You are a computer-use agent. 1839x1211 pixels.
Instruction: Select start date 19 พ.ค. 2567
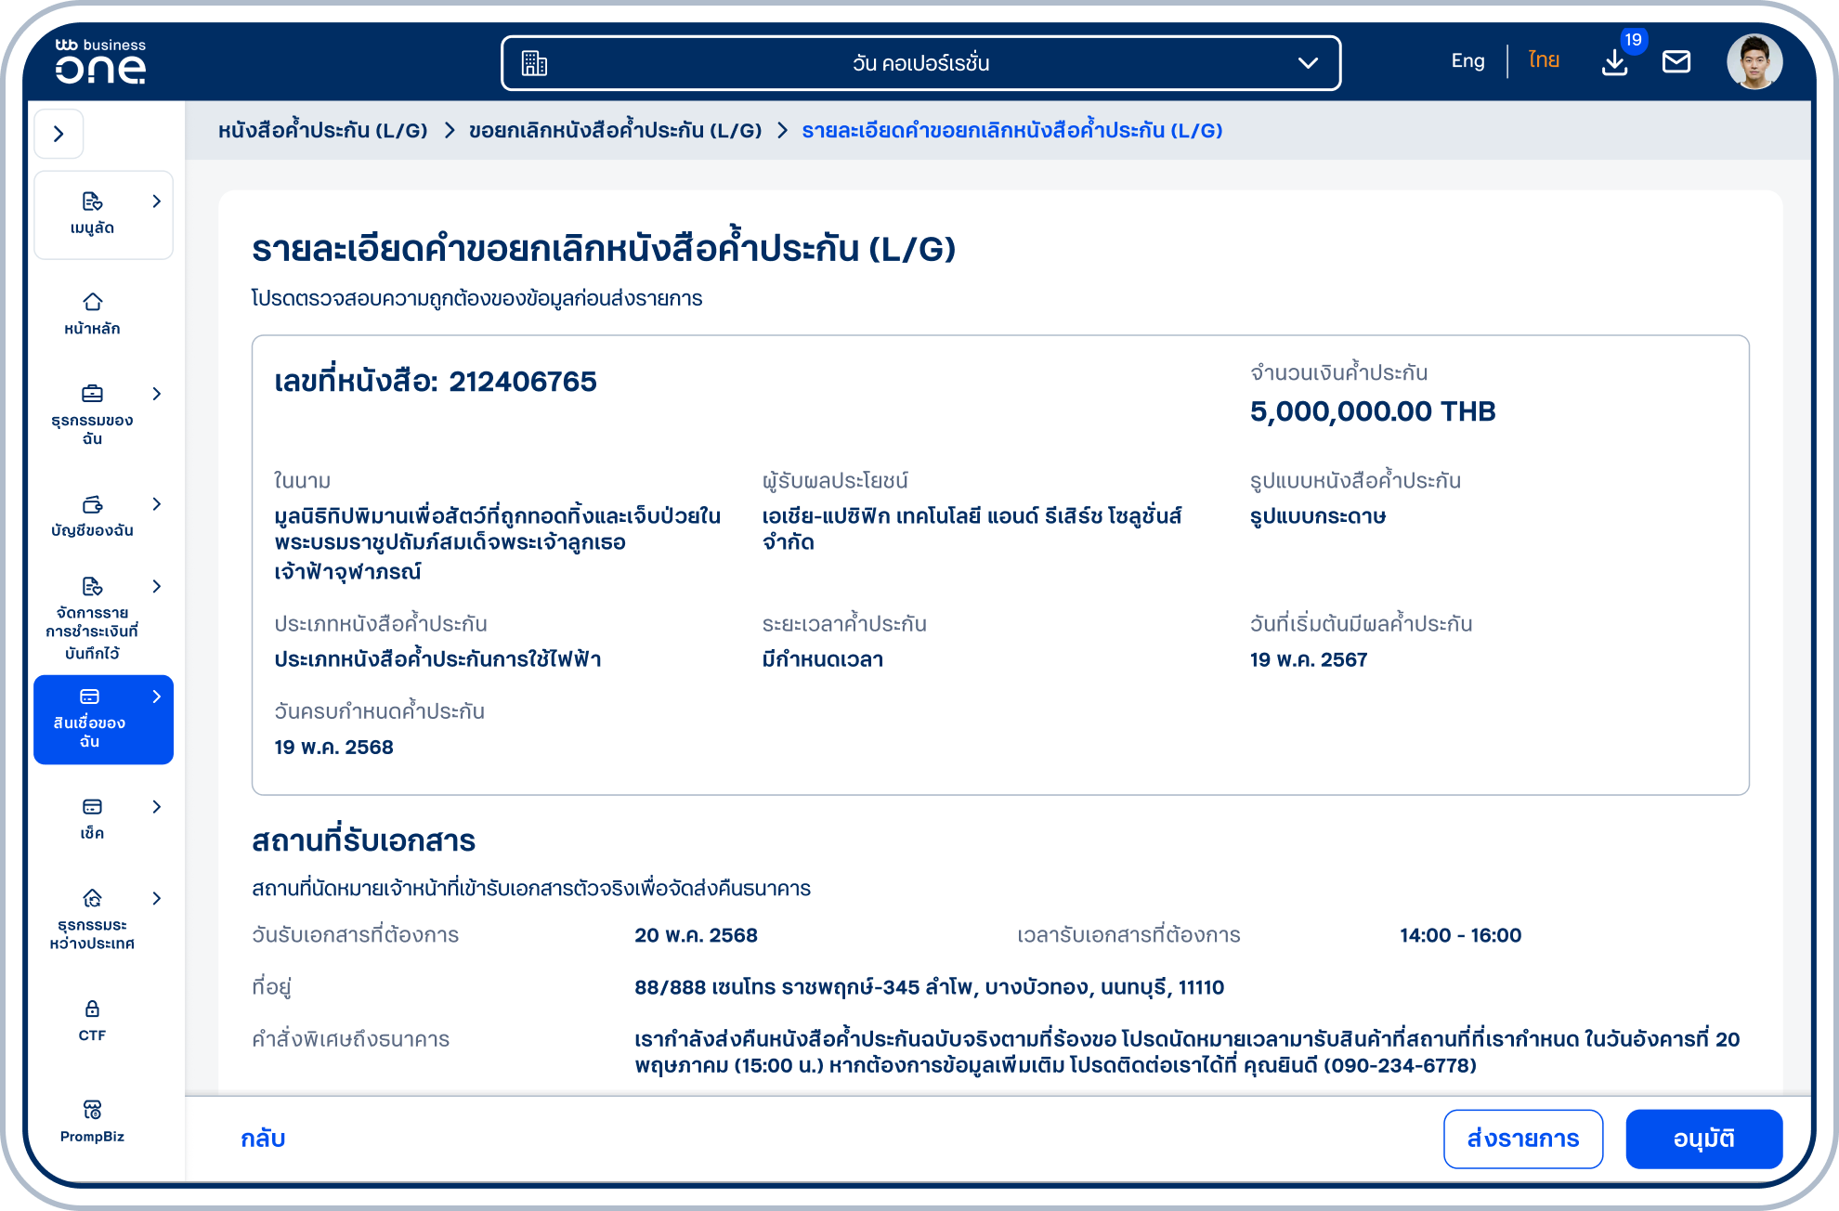click(x=1309, y=659)
